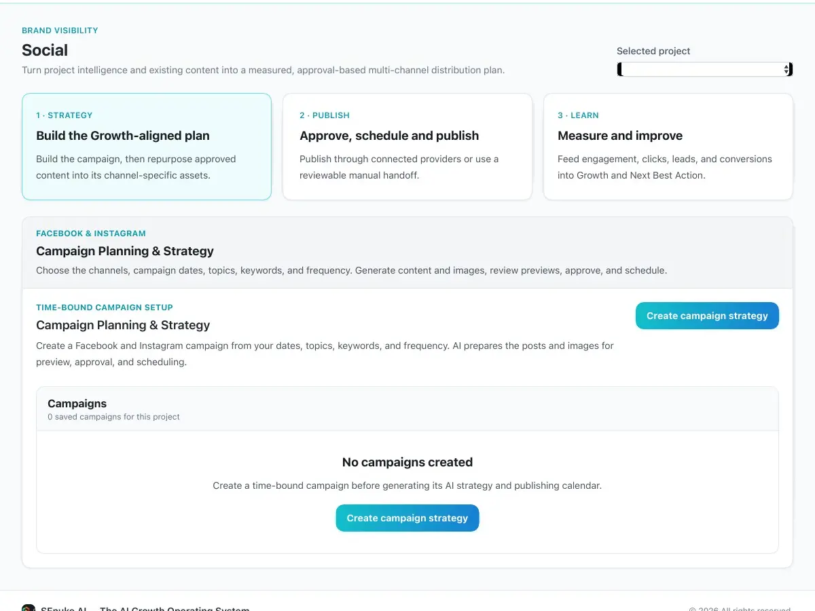Select the 1 · Strategy step card
815x611 pixels.
point(147,147)
